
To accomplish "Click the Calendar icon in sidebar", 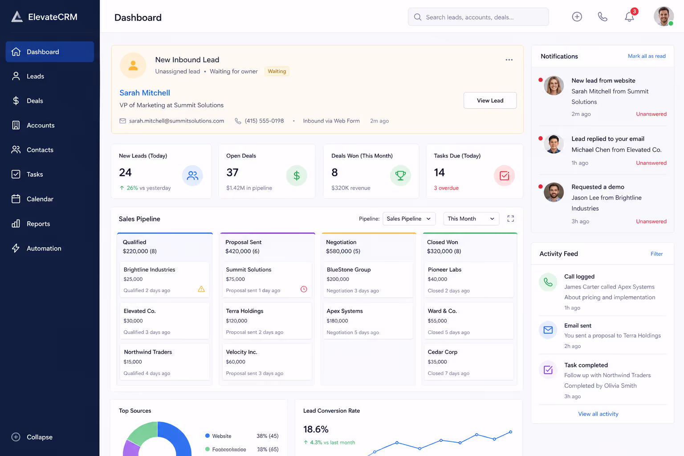I will click(x=16, y=199).
